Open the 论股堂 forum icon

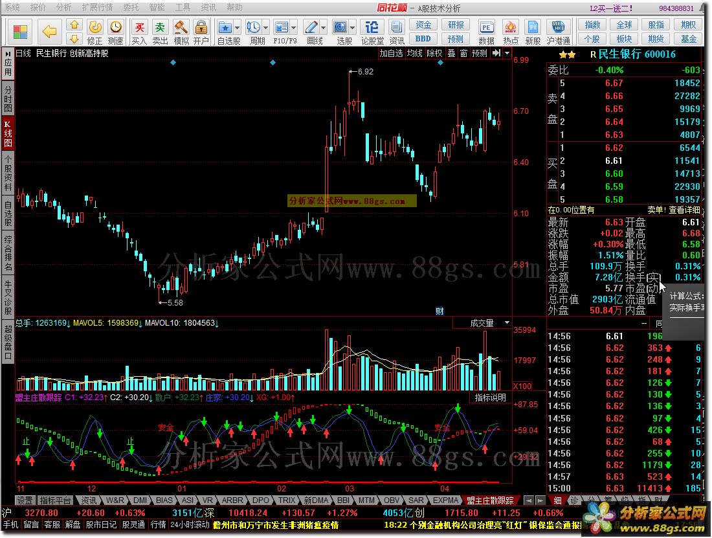point(372,27)
